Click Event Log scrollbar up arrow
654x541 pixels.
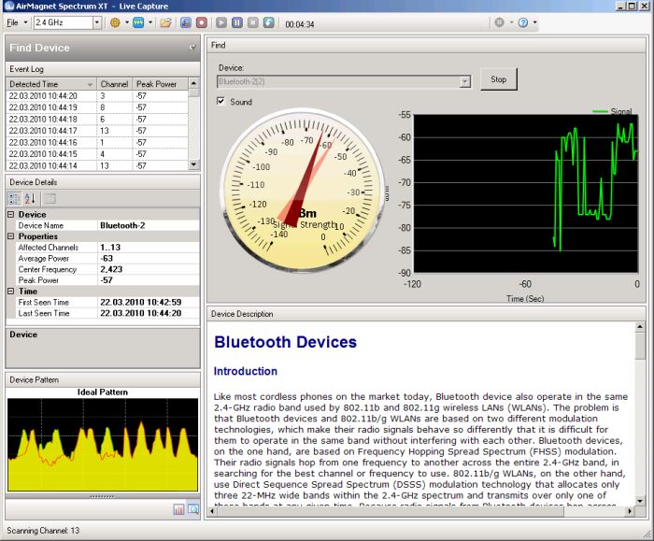[193, 83]
